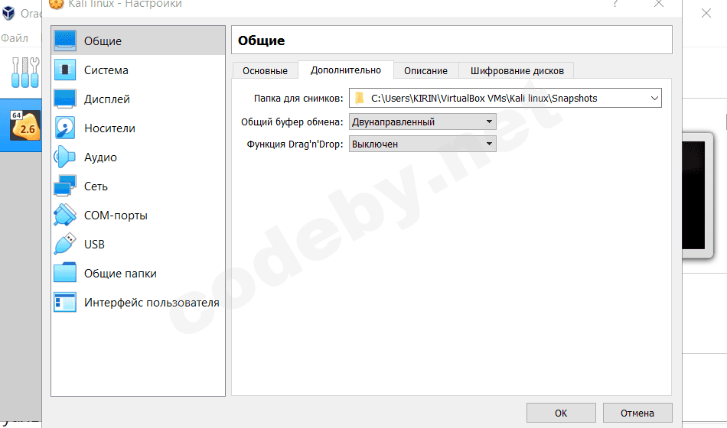The image size is (727, 428).
Task: Open the Дисплей settings category
Action: [139, 99]
